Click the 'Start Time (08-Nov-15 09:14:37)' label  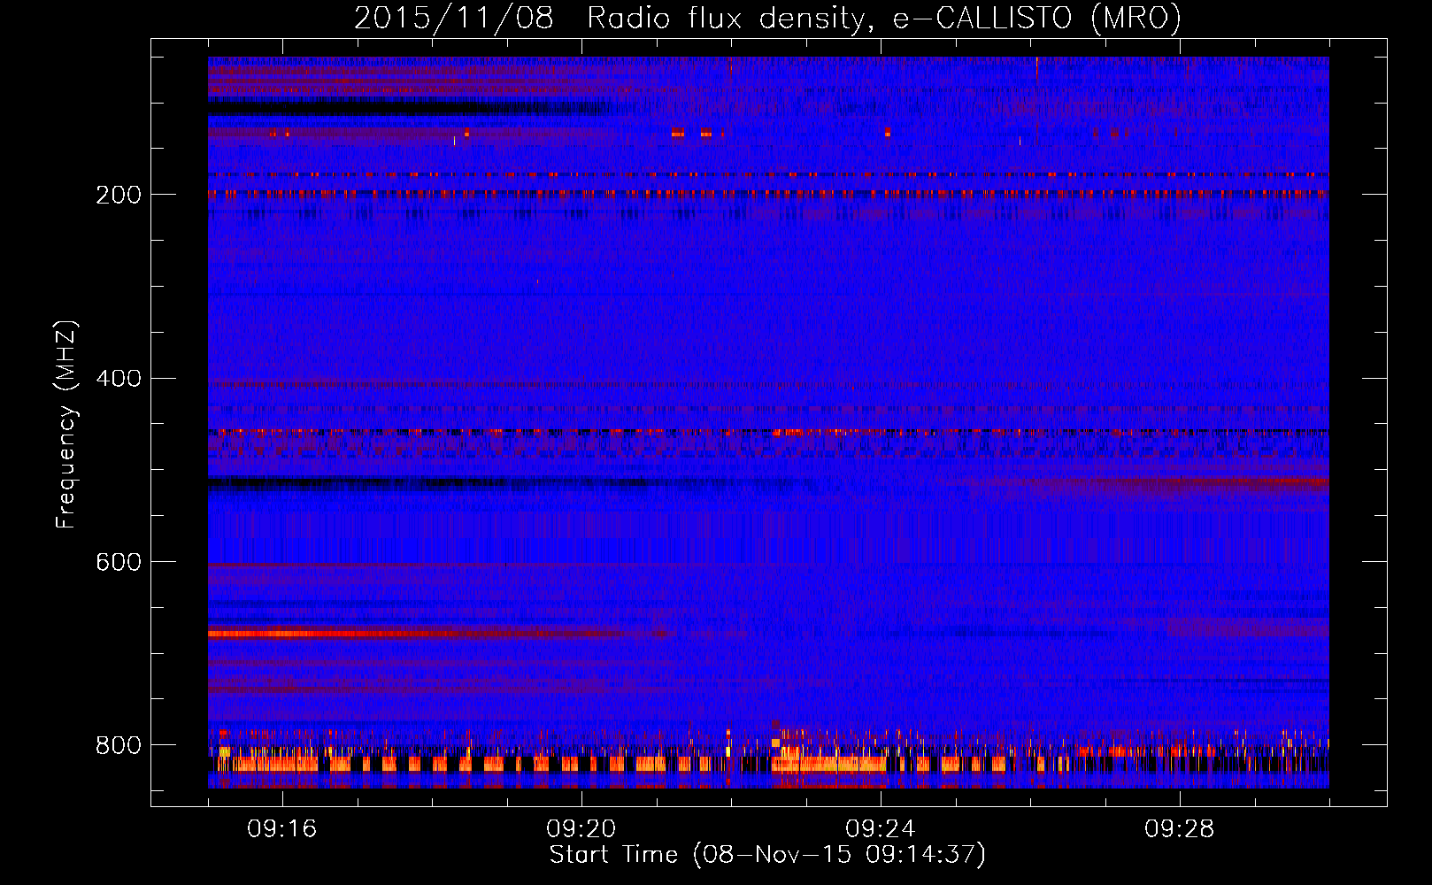click(767, 855)
